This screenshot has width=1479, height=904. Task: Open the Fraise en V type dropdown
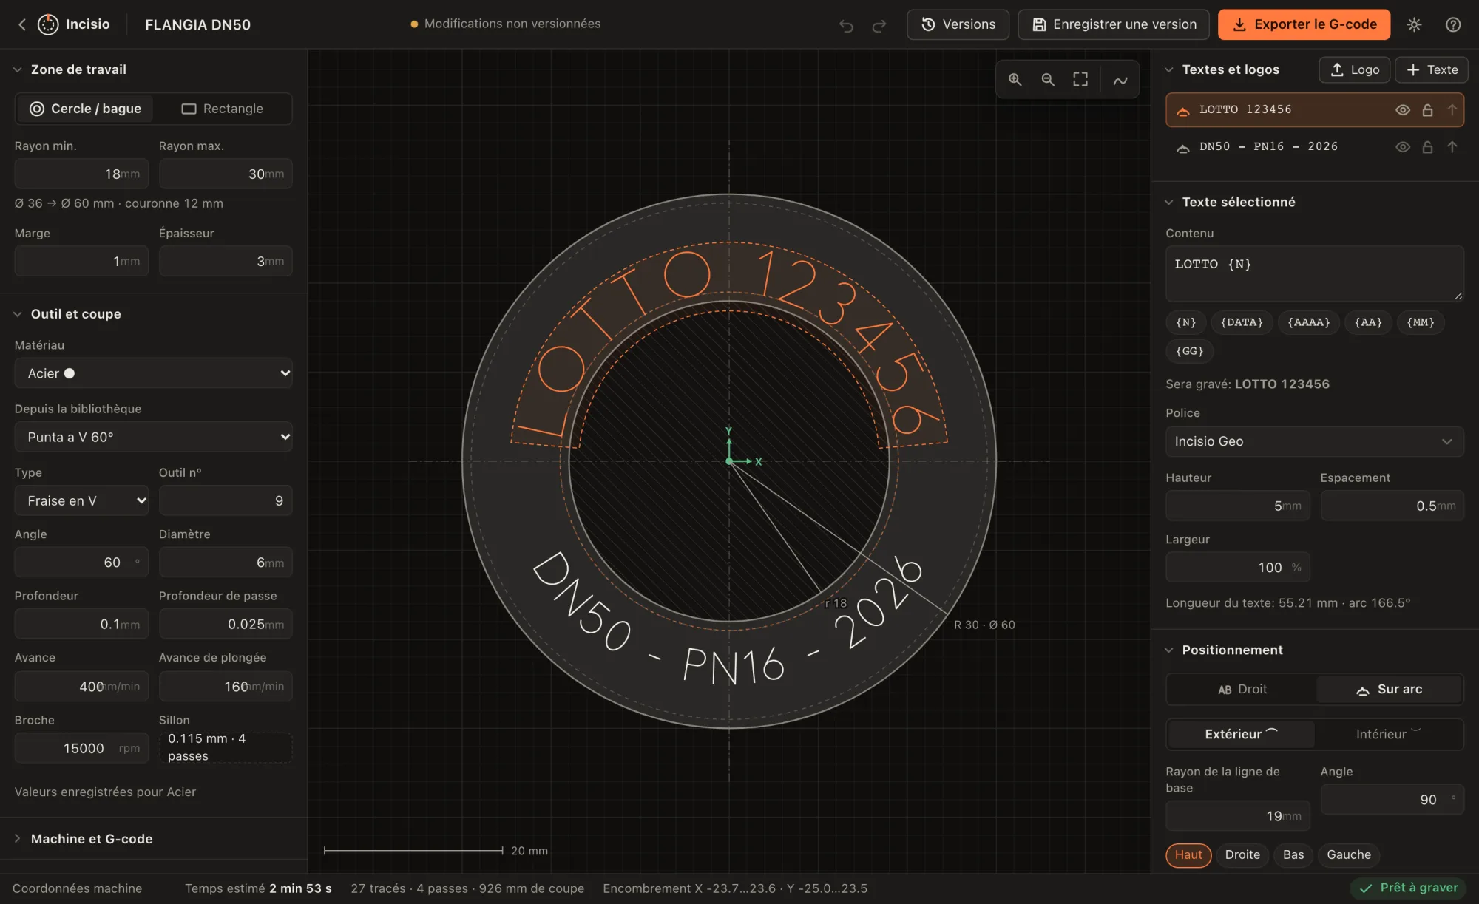(x=81, y=500)
